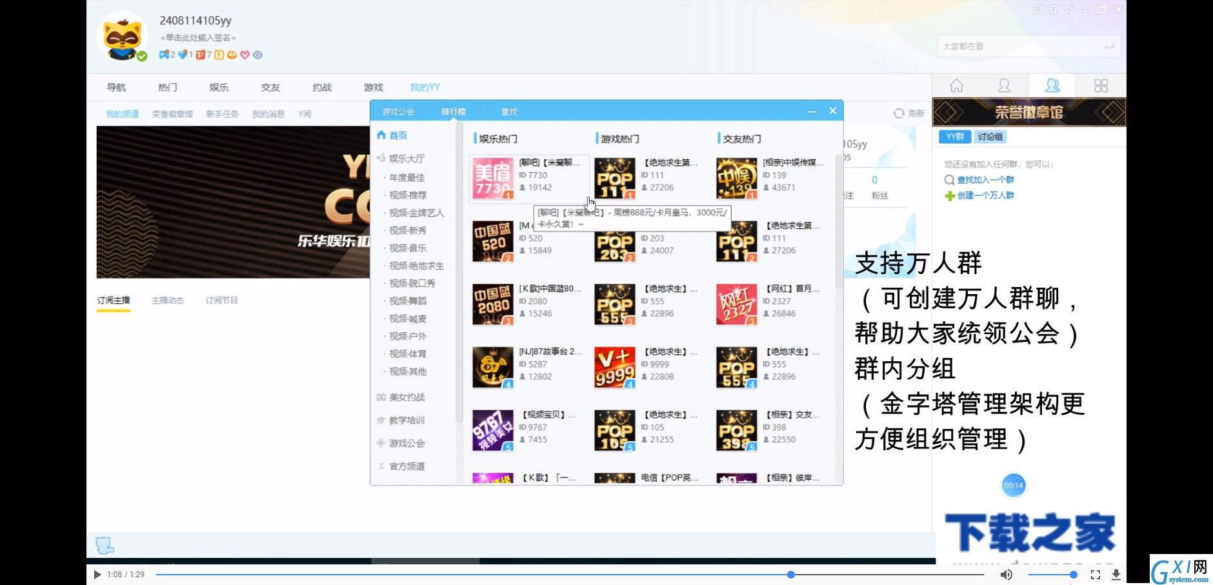The height and width of the screenshot is (585, 1213).
Task: Click the play button in video player
Action: click(x=97, y=574)
